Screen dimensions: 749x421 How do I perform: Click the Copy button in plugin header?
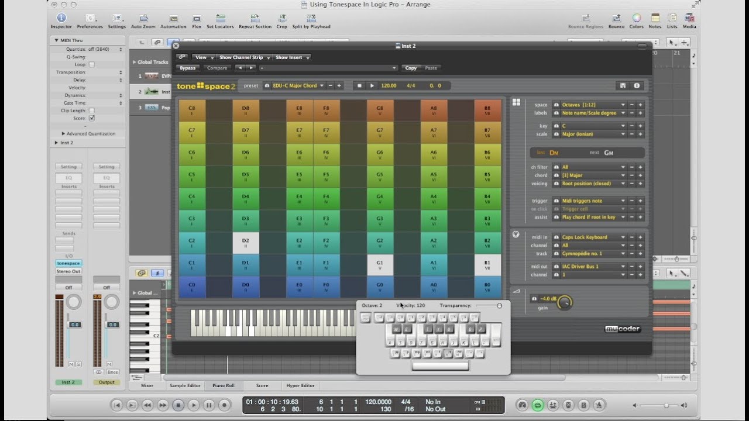click(411, 68)
